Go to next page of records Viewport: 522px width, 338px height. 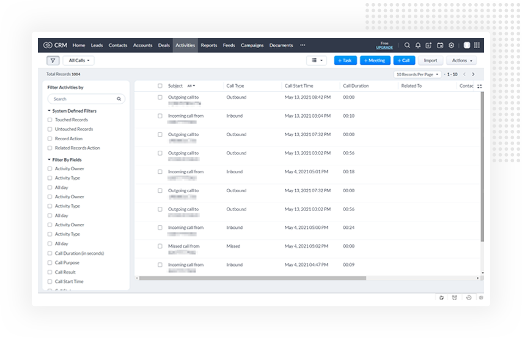[x=473, y=74]
